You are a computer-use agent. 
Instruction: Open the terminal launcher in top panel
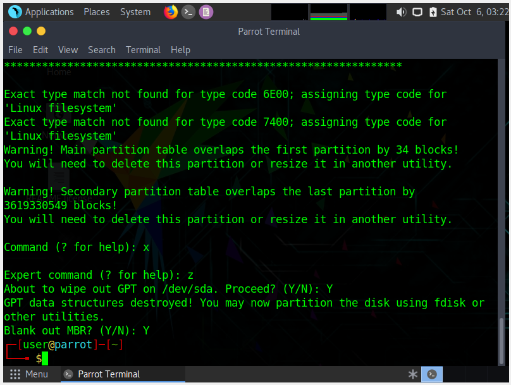tap(188, 12)
